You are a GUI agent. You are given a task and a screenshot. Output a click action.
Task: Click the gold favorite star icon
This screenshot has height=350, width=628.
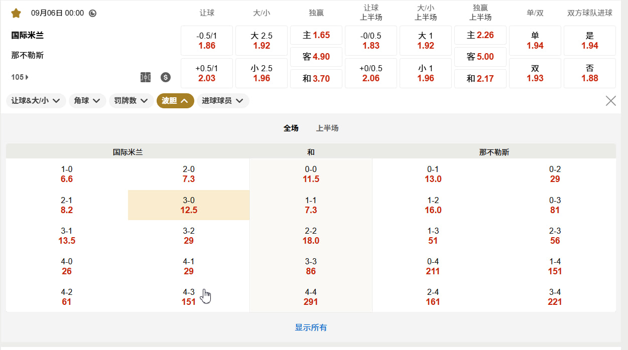click(16, 13)
